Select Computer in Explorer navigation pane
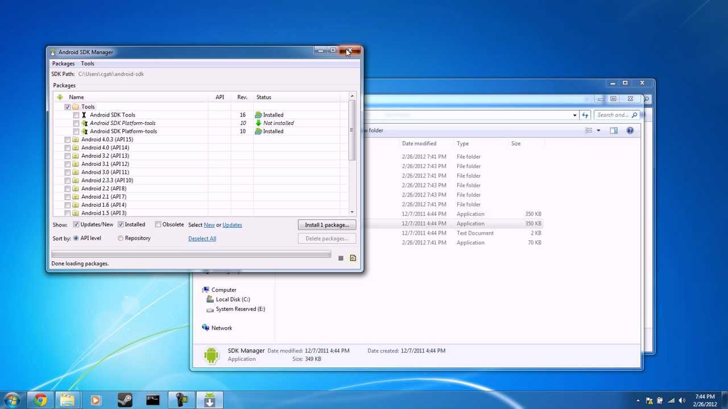 click(224, 290)
